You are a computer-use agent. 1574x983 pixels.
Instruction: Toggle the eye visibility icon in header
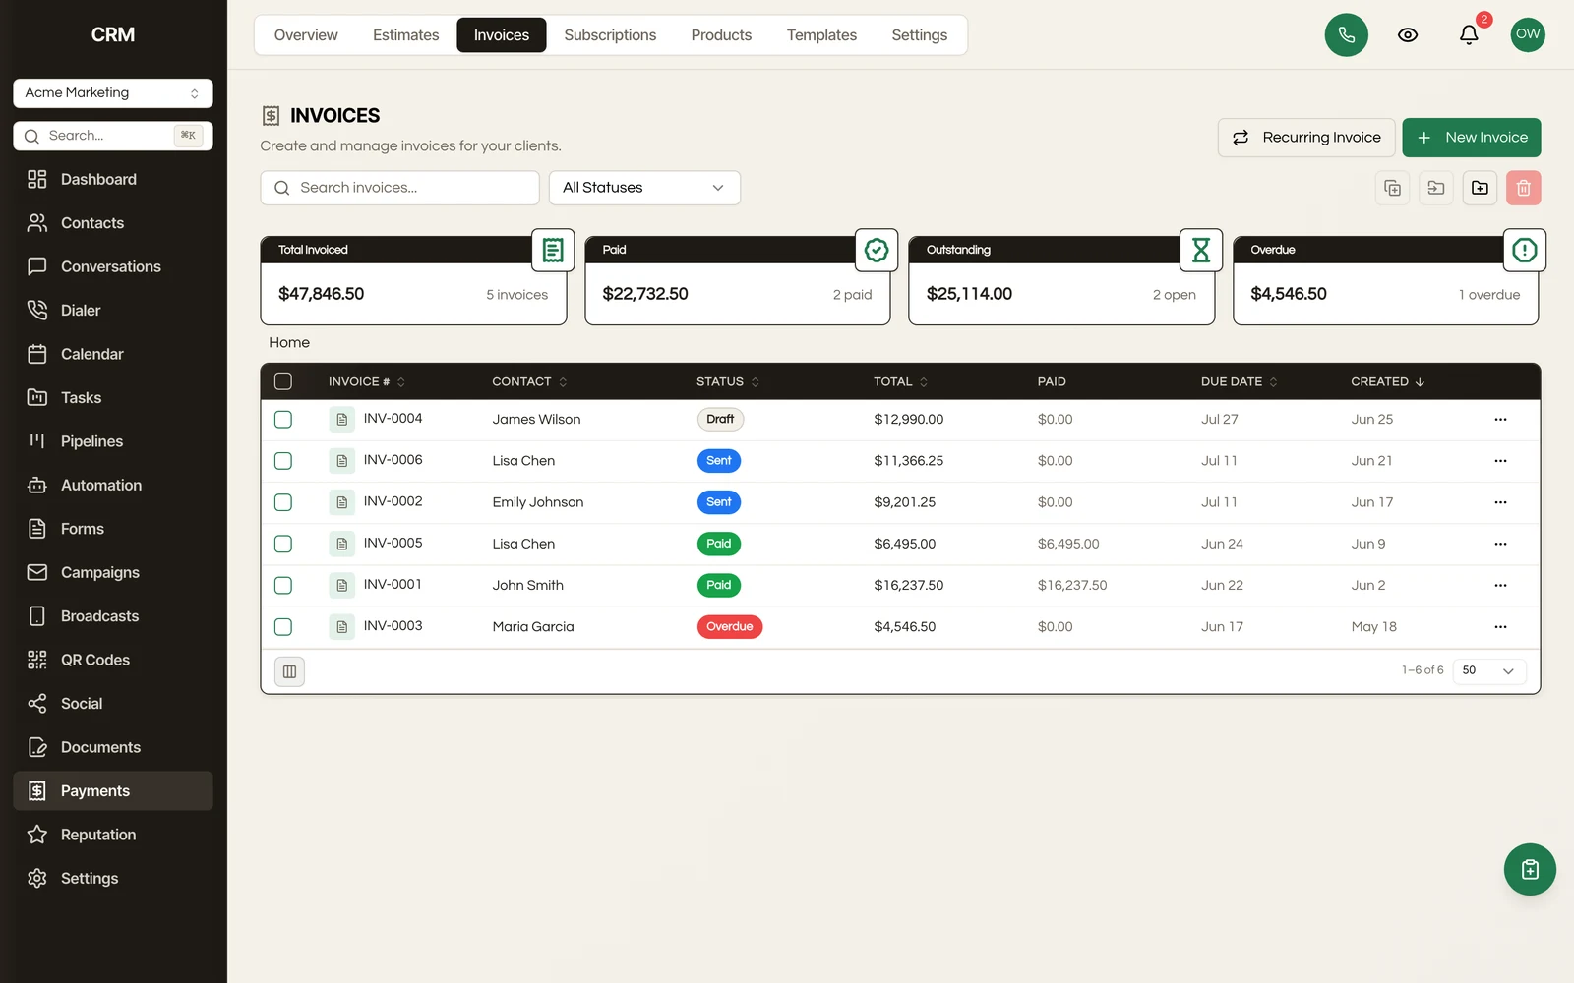point(1408,35)
